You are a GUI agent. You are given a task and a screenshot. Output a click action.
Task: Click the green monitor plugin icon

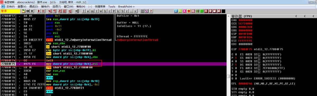coord(201,11)
